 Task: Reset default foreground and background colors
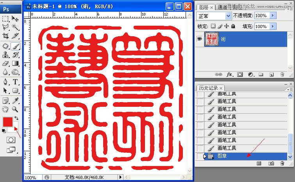coord(4,131)
